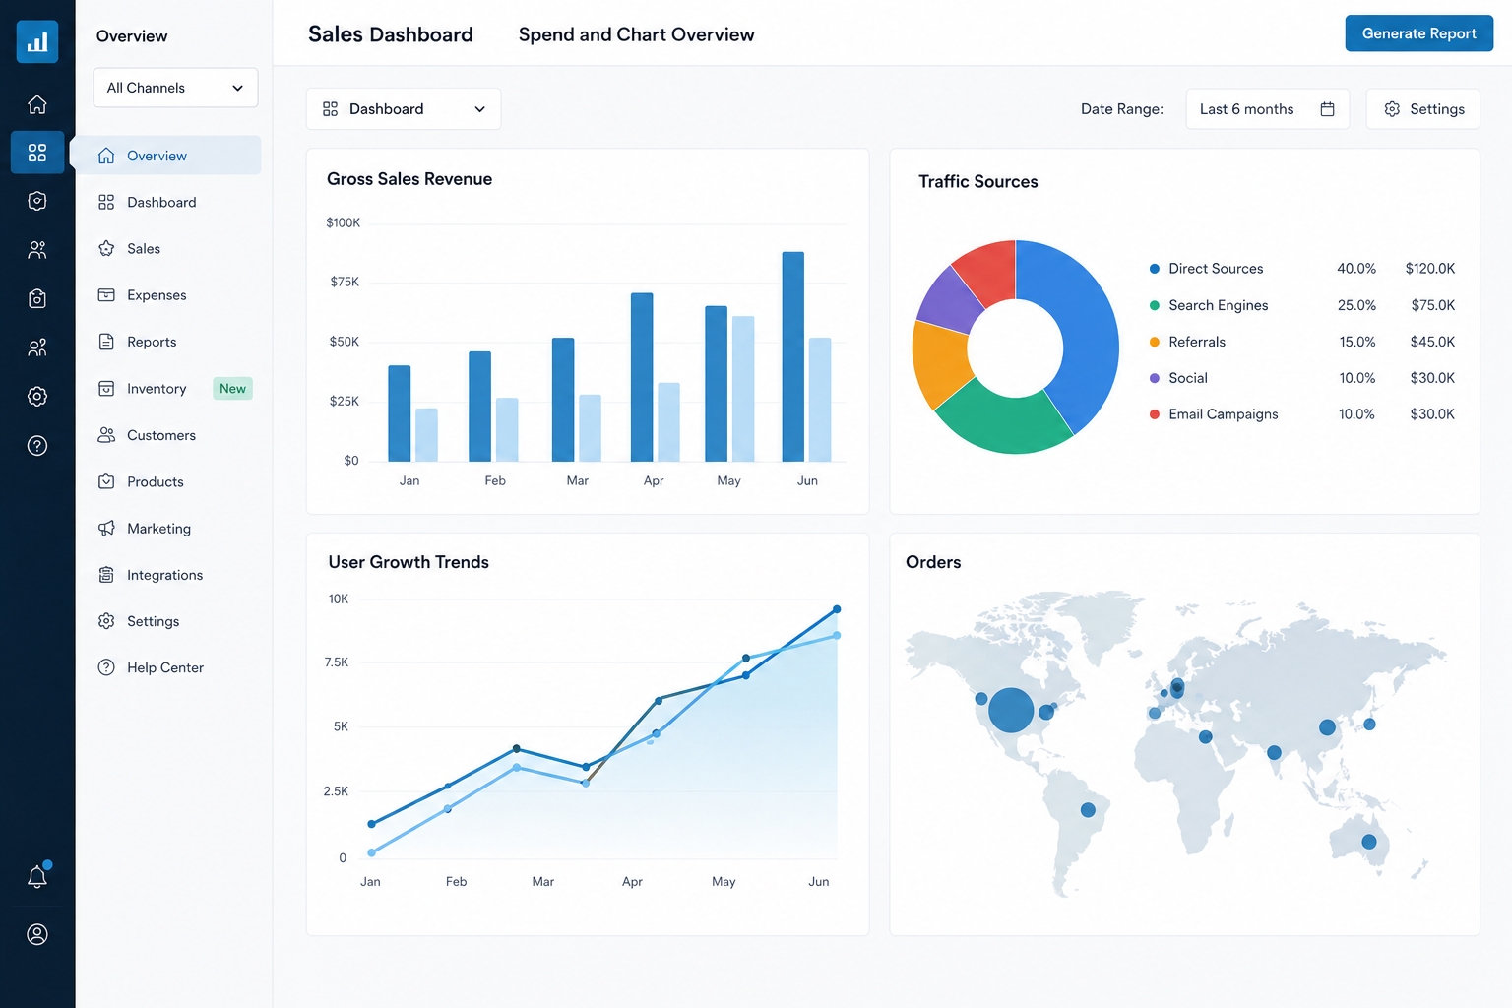The height and width of the screenshot is (1008, 1512).
Task: Click the green Search Engines legend dot
Action: (1155, 305)
